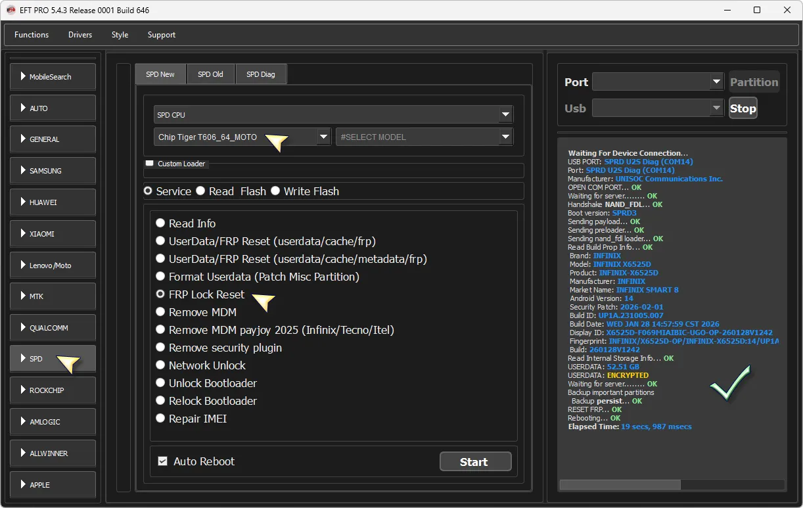The image size is (803, 508).
Task: Open the SAMSUNG sidebar section
Action: [53, 171]
